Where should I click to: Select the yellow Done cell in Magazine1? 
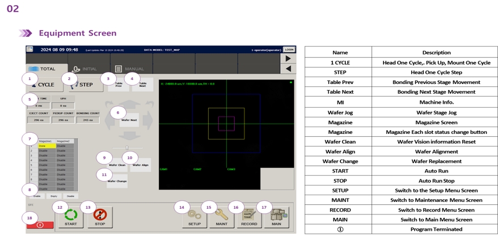point(45,146)
